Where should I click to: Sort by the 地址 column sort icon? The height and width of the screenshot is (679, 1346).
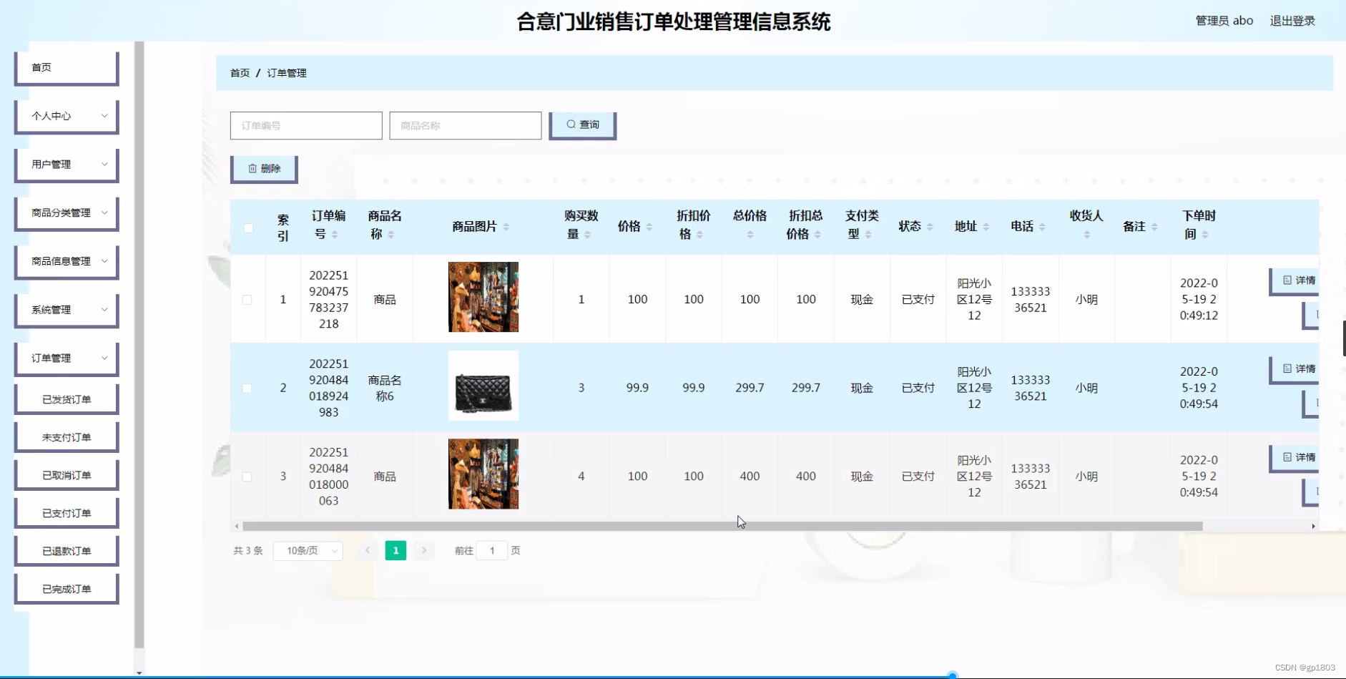(986, 227)
